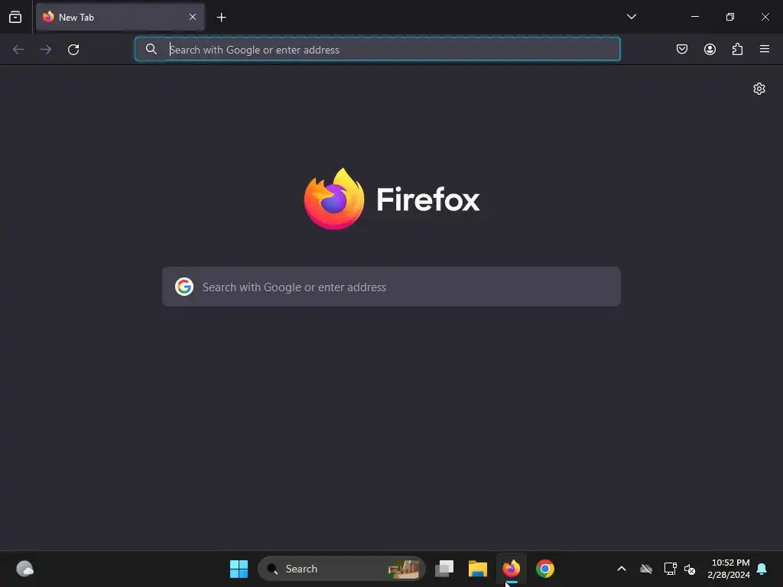Image resolution: width=783 pixels, height=587 pixels.
Task: Personalize new tab with gear icon
Action: point(759,89)
